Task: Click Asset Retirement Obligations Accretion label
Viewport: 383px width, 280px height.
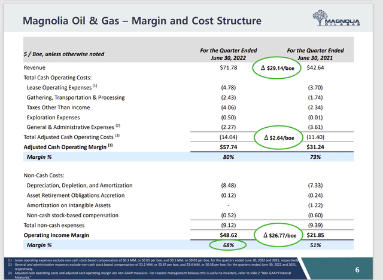Action: point(76,195)
